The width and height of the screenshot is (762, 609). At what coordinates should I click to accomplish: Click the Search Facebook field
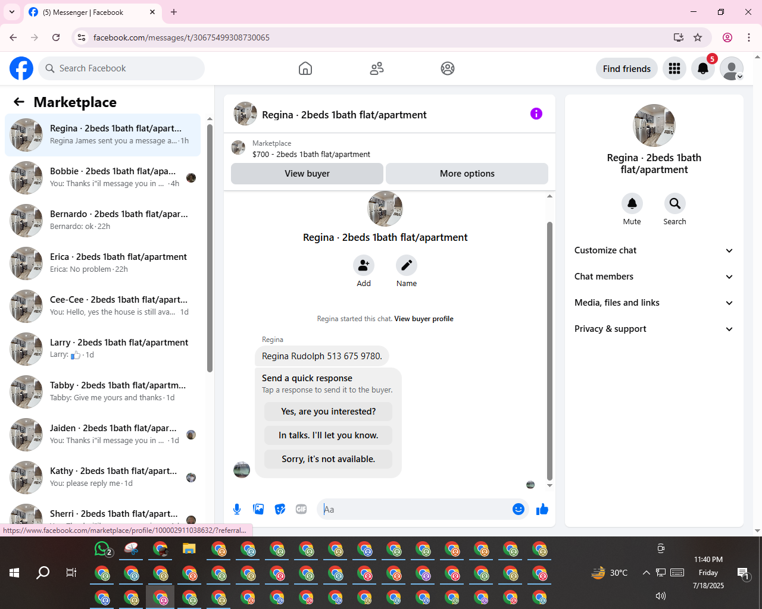121,68
